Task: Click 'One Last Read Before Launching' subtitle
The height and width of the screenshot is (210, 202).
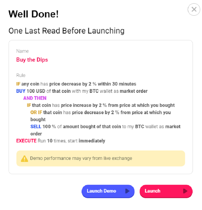Action: coord(66,31)
